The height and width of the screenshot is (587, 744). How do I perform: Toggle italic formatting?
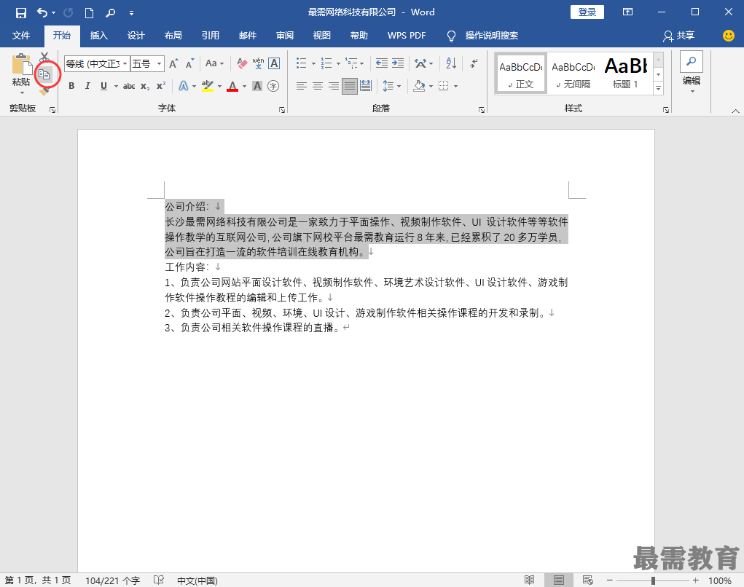tap(87, 86)
